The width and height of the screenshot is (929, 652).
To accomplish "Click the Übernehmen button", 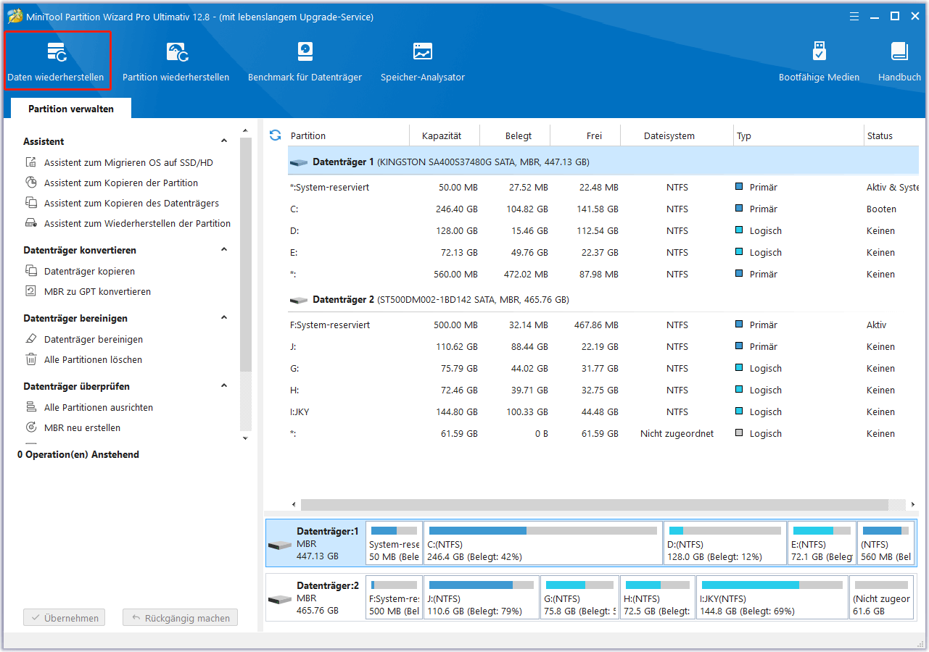I will click(65, 618).
